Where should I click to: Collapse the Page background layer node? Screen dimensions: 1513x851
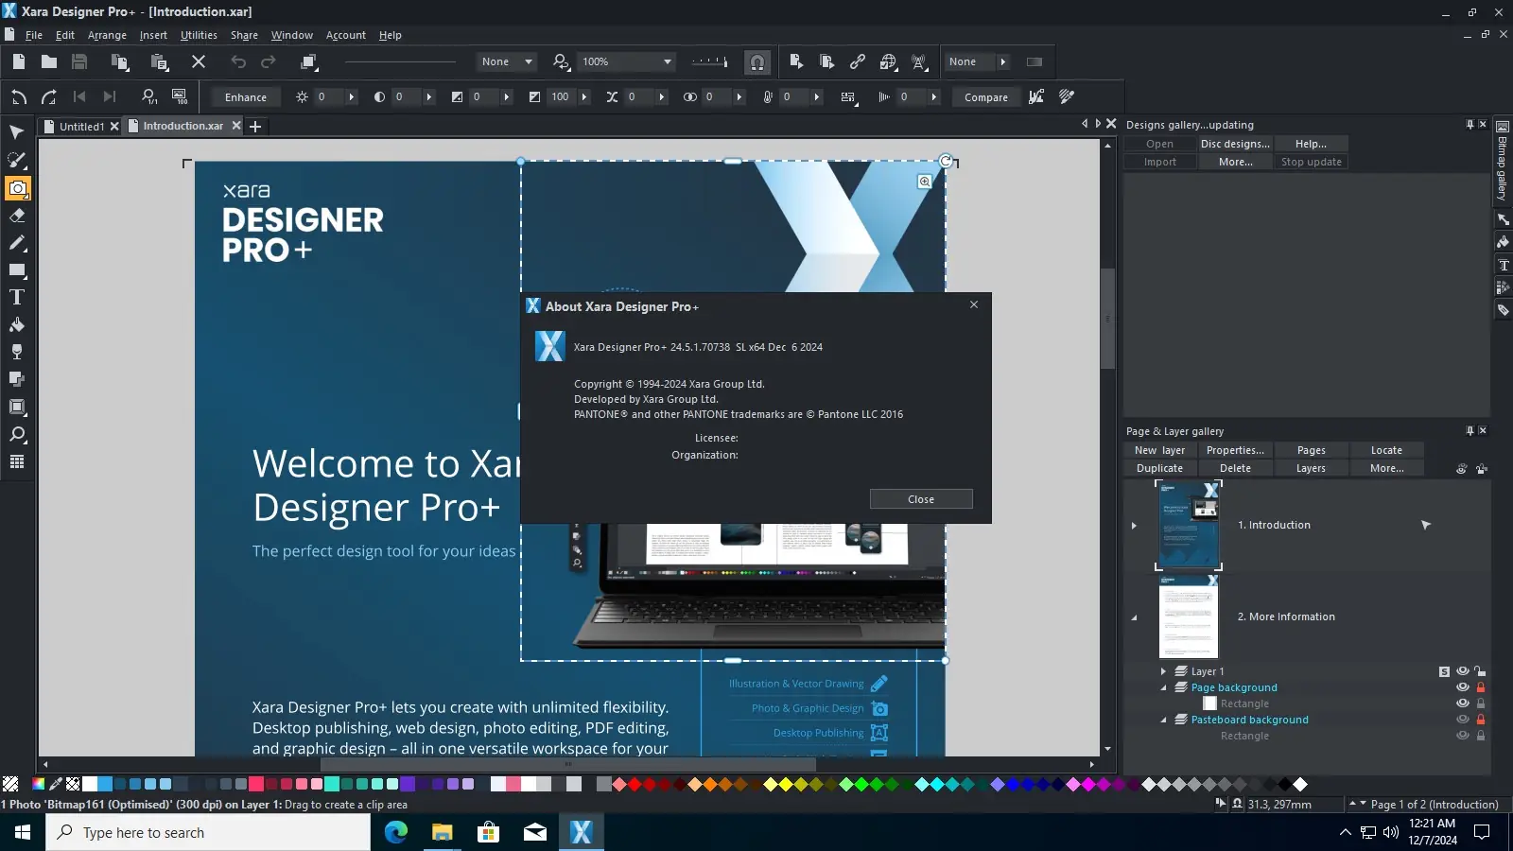tap(1164, 687)
